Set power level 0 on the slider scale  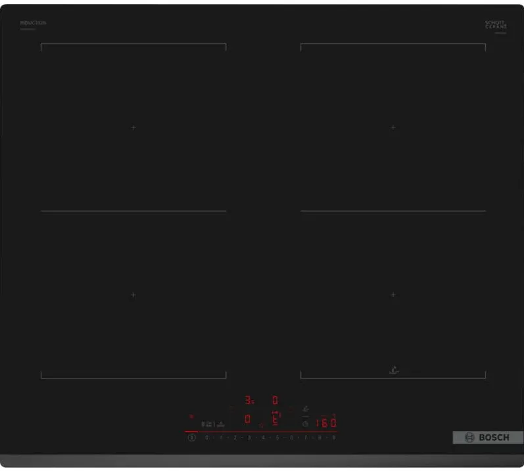coord(207,437)
